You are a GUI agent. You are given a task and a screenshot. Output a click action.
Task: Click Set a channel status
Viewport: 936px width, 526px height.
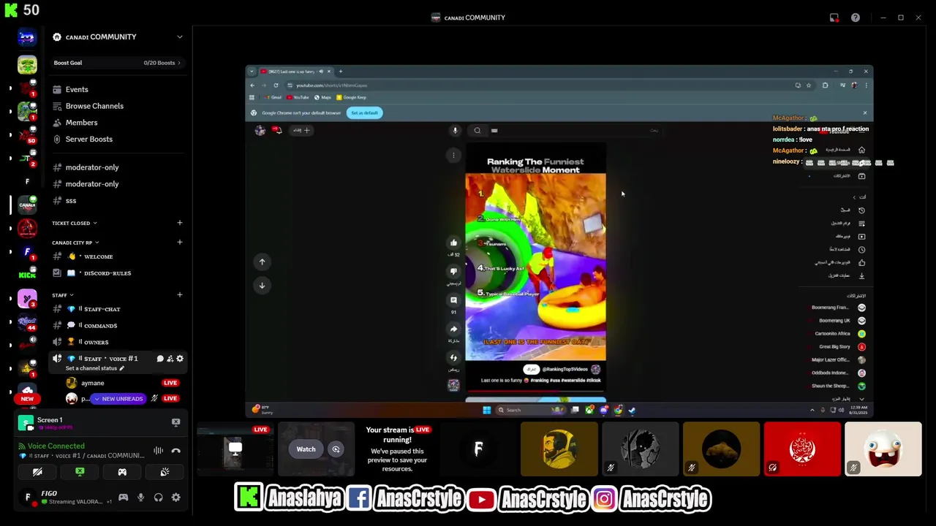95,368
